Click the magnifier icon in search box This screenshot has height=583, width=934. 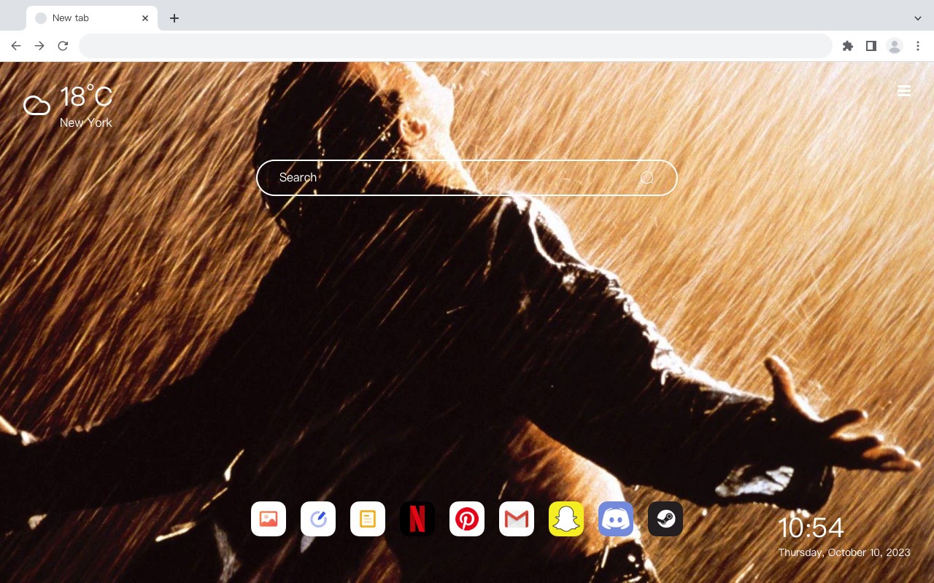coord(647,178)
